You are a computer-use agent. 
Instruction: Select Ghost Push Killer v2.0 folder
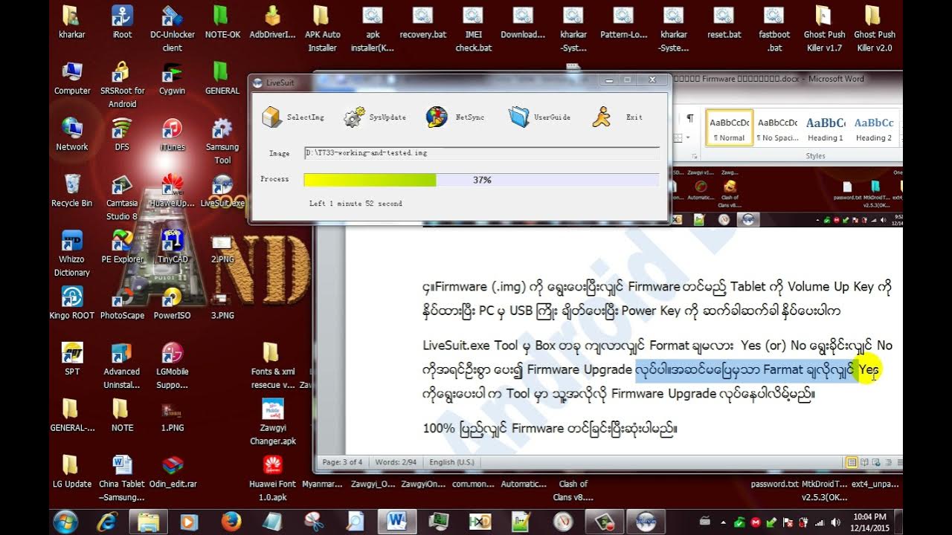click(875, 28)
